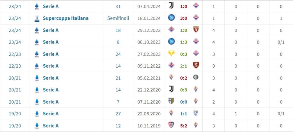Open the 5:2 match result link

[x=184, y=126]
